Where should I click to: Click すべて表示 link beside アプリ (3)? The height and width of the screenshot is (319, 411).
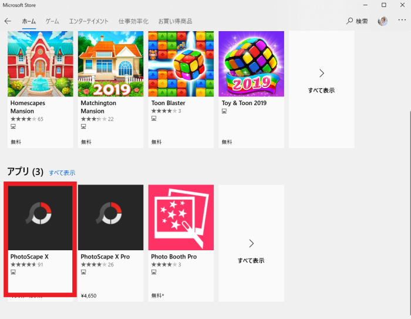(62, 173)
